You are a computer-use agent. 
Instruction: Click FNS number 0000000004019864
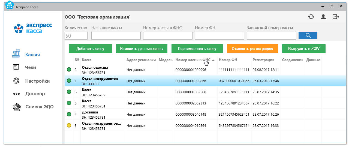click(x=191, y=125)
